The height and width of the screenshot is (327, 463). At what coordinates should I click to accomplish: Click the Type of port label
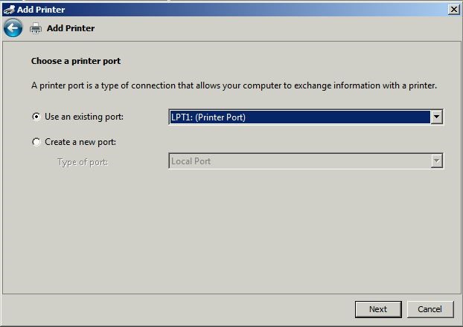(x=83, y=162)
